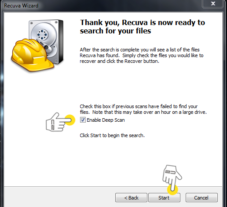Close the Recuva Wizard window
The width and height of the screenshot is (227, 207).
coord(213,4)
